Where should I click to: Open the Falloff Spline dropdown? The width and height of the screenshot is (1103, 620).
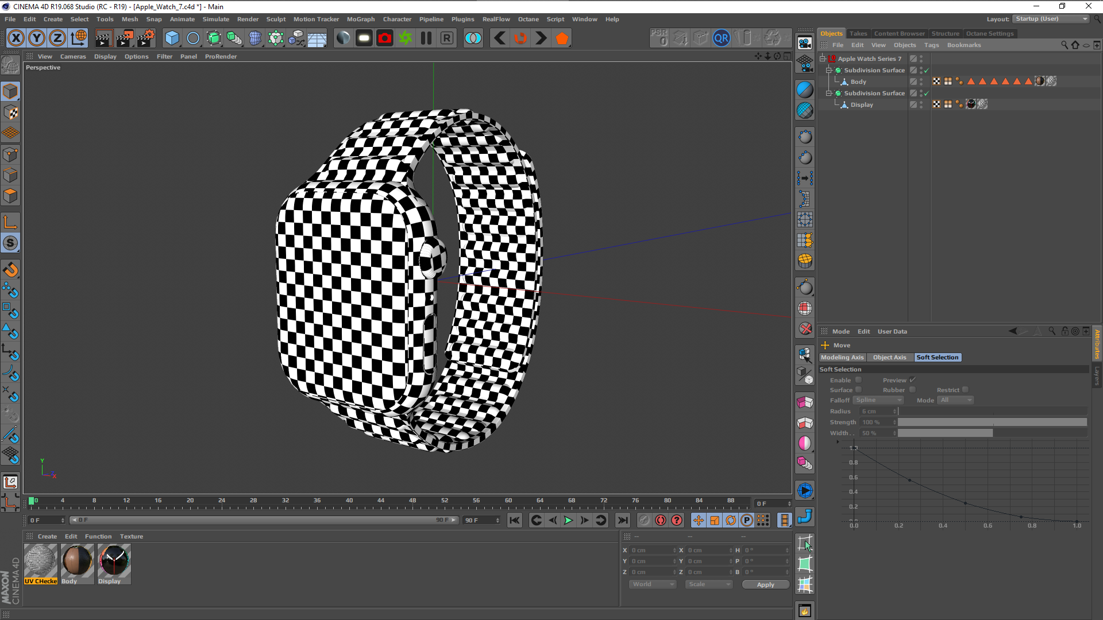click(878, 400)
